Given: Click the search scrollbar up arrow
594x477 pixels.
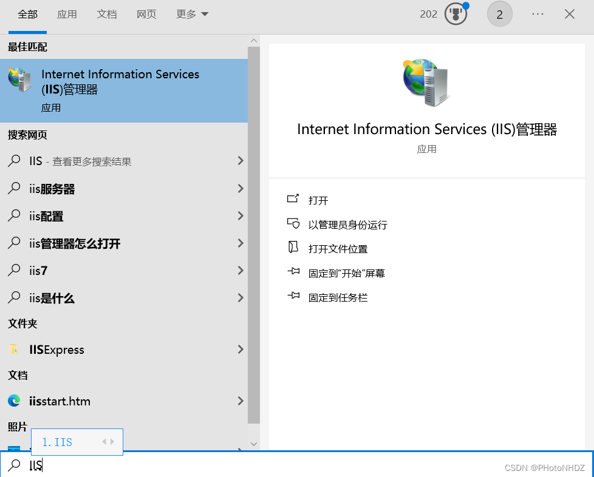Looking at the screenshot, I should (x=254, y=41).
